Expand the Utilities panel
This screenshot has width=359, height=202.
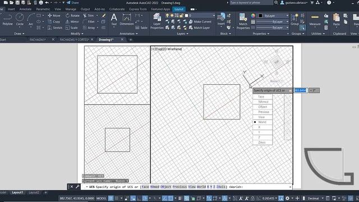point(318,34)
